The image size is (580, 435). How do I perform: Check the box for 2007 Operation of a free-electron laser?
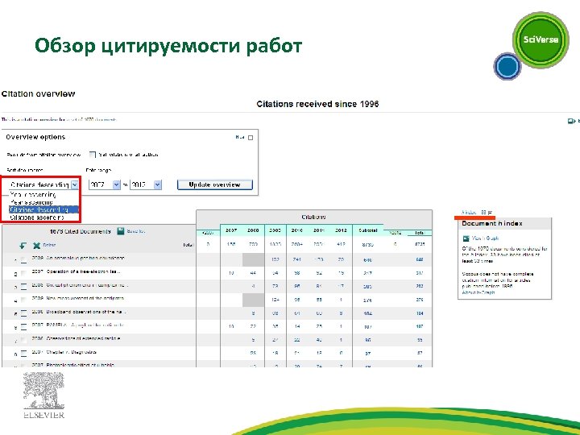click(x=23, y=273)
